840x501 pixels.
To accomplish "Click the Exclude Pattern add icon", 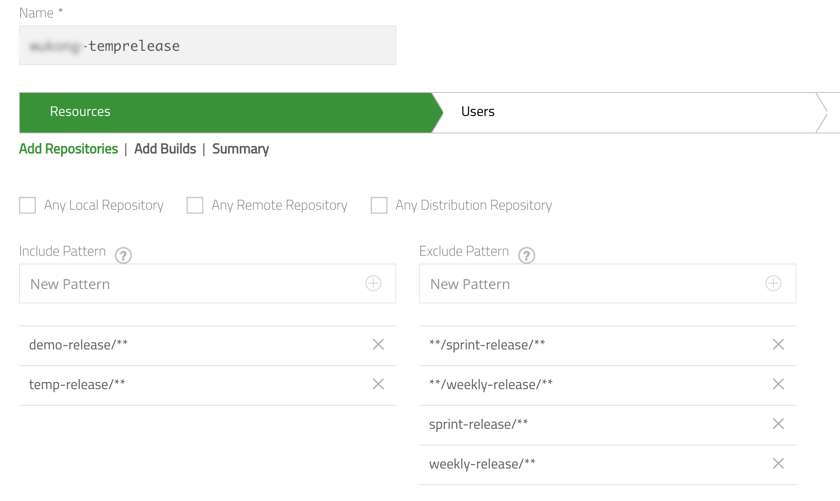I will point(774,283).
